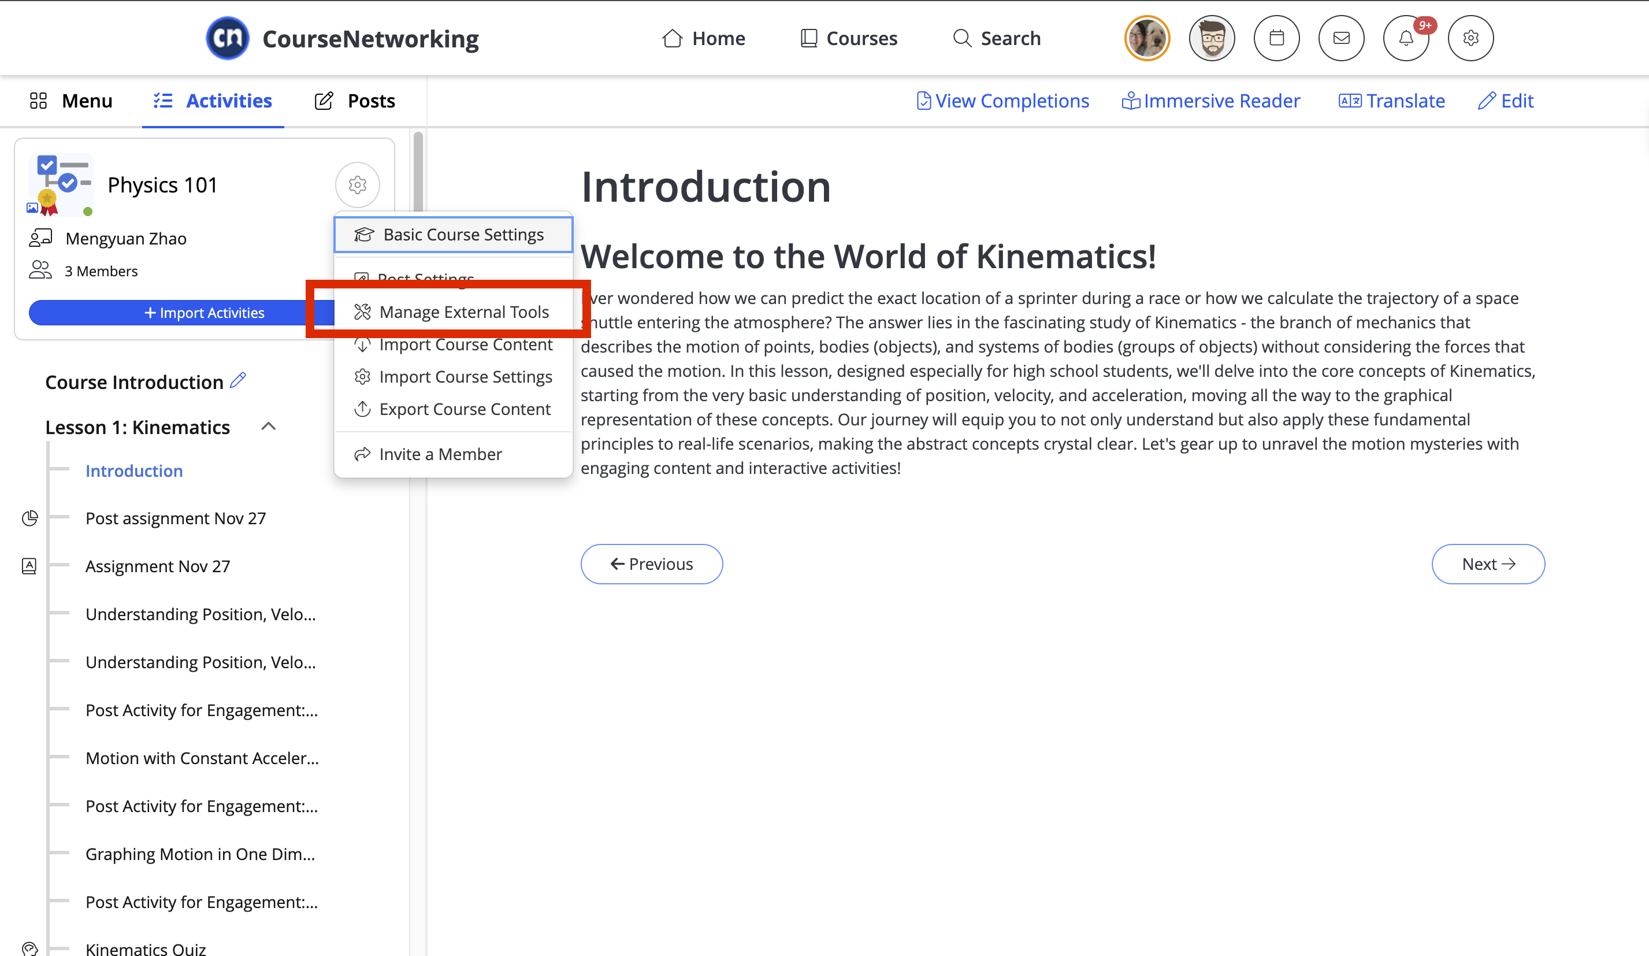Select Manage External Tools

tap(454, 312)
